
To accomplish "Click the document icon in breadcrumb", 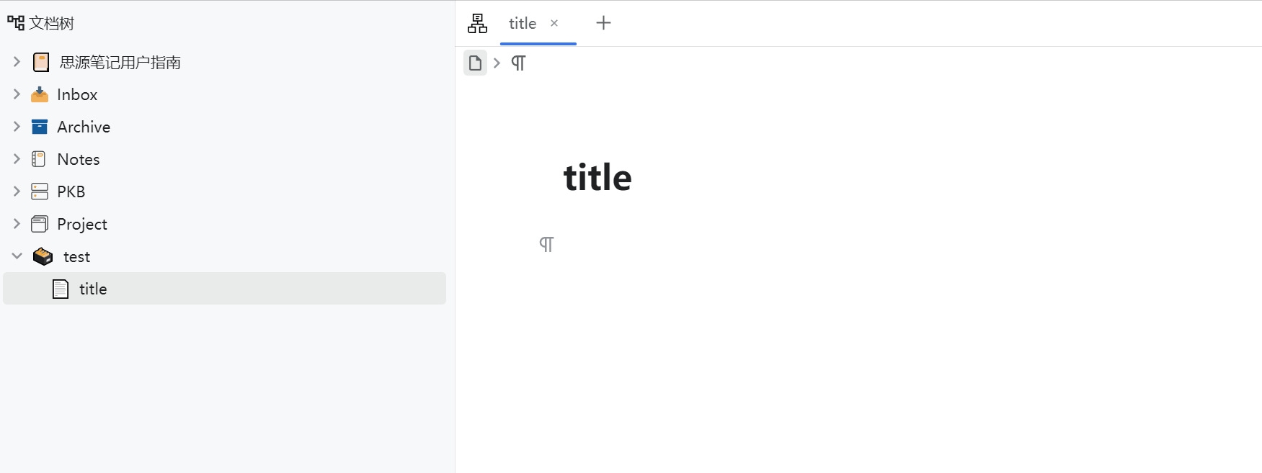I will coord(475,63).
